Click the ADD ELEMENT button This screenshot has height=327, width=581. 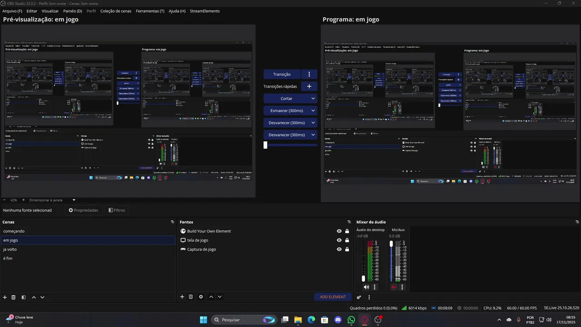click(333, 297)
